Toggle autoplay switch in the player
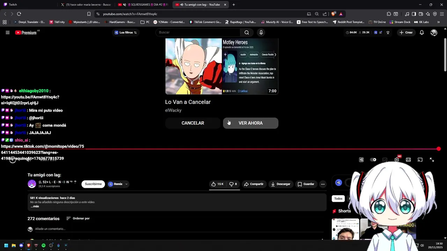Image resolution: width=447 pixels, height=251 pixels. [x=373, y=160]
